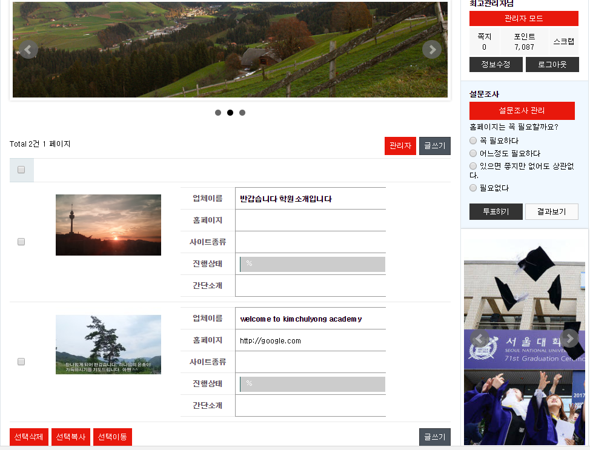
Task: Select the third slideshow pagination dot
Action: 242,113
